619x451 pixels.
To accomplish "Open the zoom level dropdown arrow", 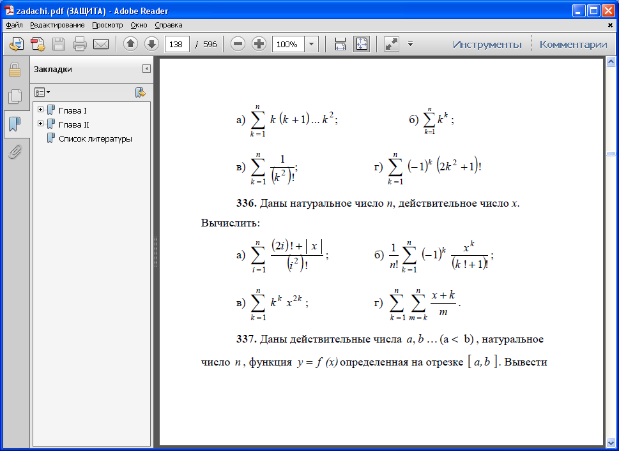I will pyautogui.click(x=312, y=44).
